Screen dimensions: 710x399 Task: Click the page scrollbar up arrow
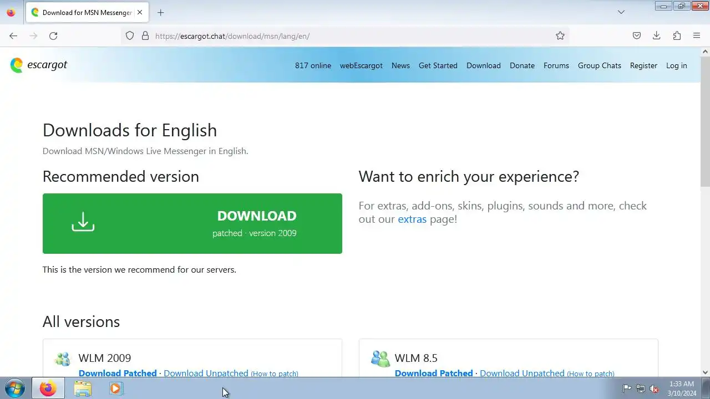click(x=706, y=52)
